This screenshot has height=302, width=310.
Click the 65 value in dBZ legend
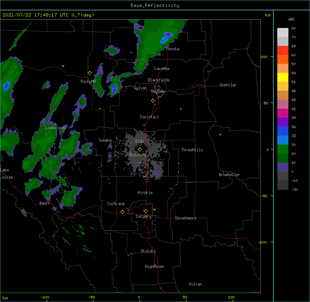click(x=293, y=46)
